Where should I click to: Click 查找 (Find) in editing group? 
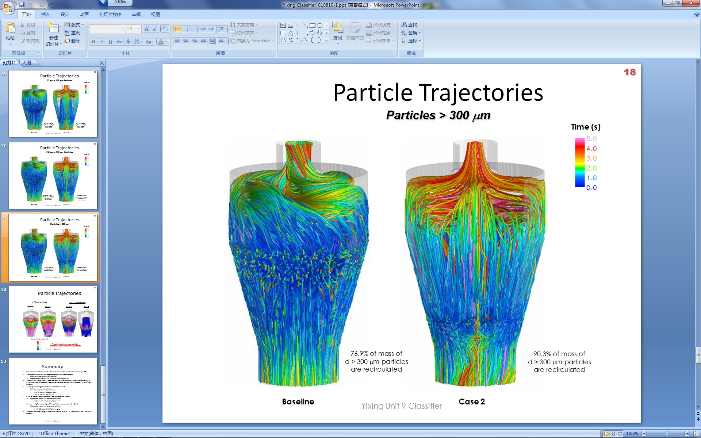(409, 25)
